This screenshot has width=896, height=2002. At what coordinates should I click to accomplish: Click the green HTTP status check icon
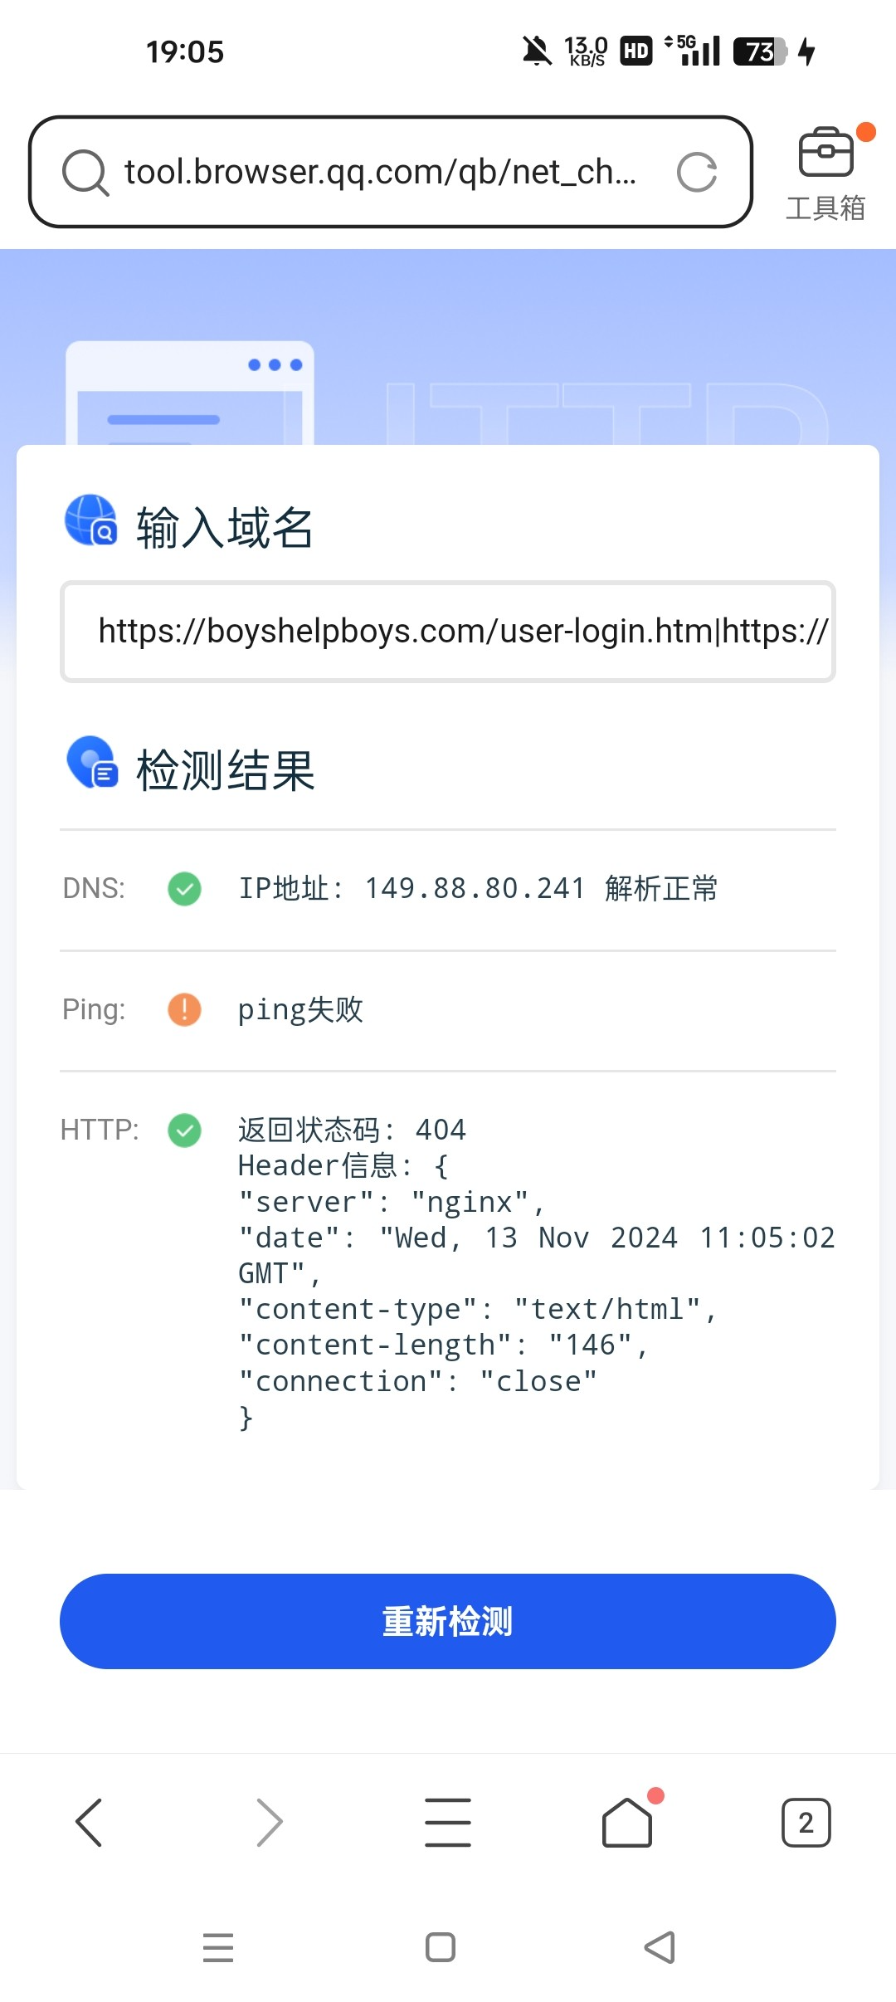[184, 1130]
